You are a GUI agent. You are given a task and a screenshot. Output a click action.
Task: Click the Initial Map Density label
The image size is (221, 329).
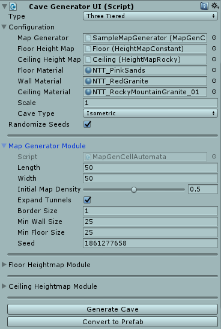coord(49,189)
